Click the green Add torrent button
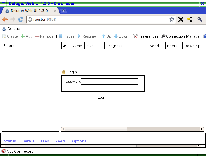Screen dimensions: 206x156 point(27,36)
